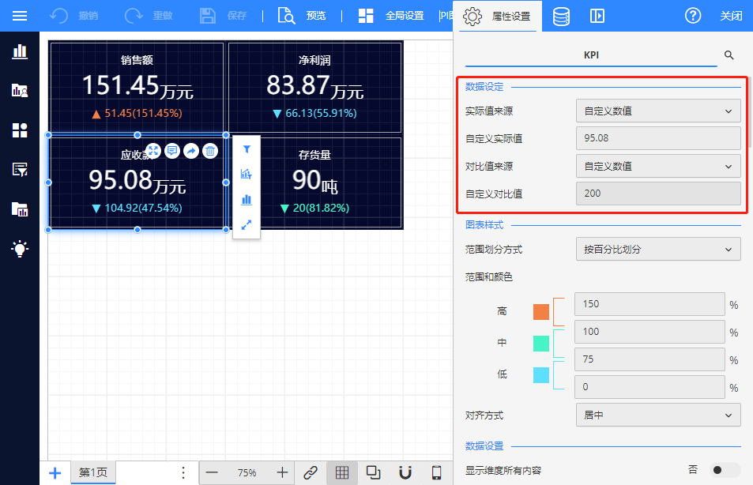This screenshot has height=485, width=753.
Task: Click 关闭 to close the editor
Action: click(731, 16)
